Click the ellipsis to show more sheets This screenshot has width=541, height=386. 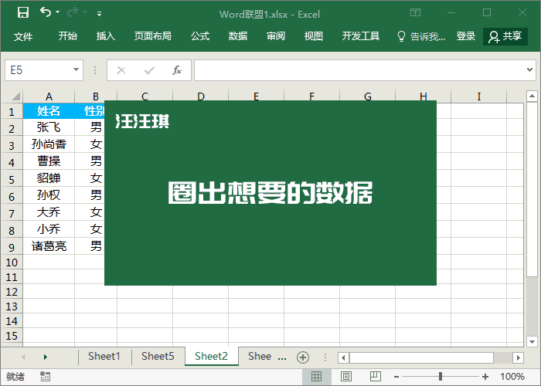(x=282, y=358)
